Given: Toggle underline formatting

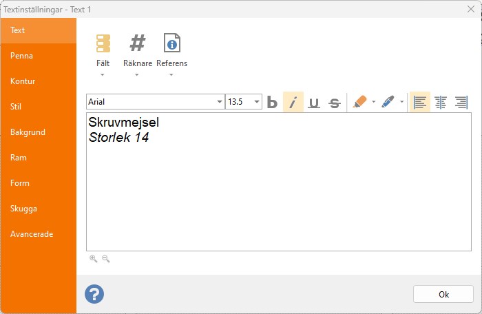Looking at the screenshot, I should (314, 102).
